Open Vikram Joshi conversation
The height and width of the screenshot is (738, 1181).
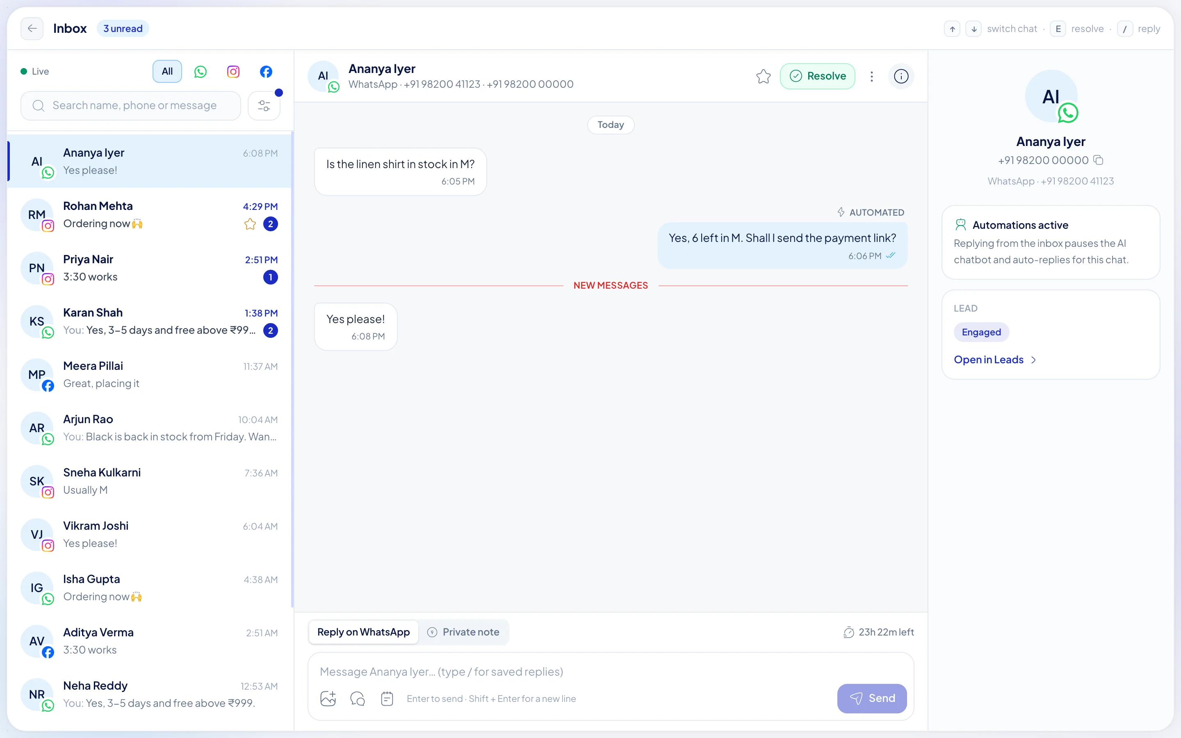coord(149,534)
